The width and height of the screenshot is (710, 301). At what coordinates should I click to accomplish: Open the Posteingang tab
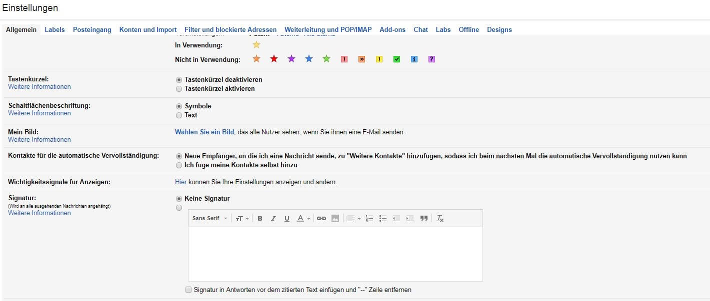(x=92, y=29)
